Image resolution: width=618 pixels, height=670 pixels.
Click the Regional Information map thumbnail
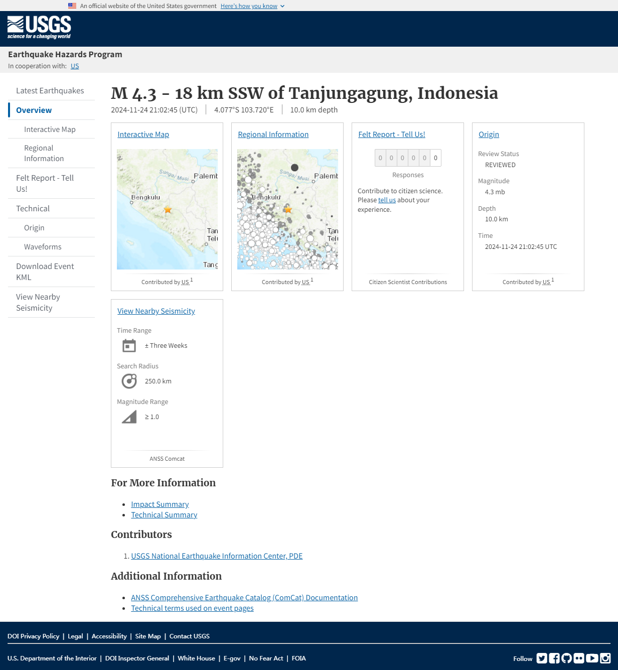[x=287, y=209]
